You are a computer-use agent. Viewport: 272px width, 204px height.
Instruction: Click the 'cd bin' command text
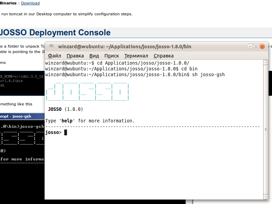pos(189,69)
